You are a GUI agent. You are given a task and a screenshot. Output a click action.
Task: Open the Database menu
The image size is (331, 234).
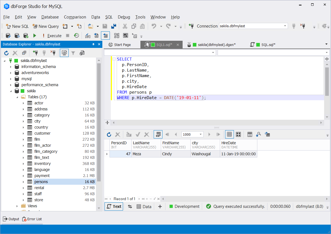[50, 17]
